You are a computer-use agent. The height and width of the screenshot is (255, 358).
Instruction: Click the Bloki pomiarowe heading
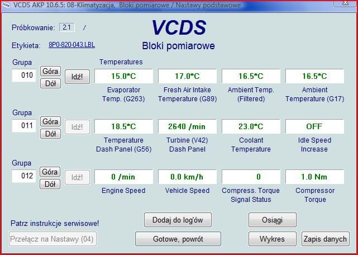(178, 46)
